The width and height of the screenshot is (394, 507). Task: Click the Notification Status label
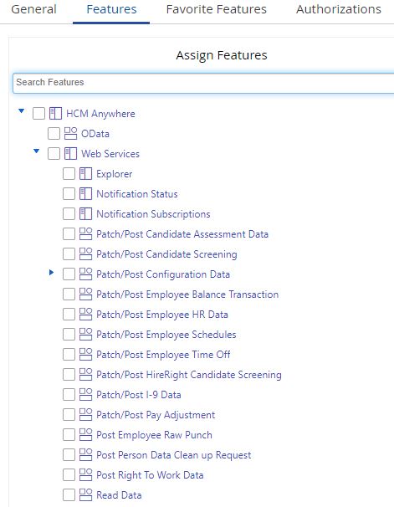coord(137,194)
